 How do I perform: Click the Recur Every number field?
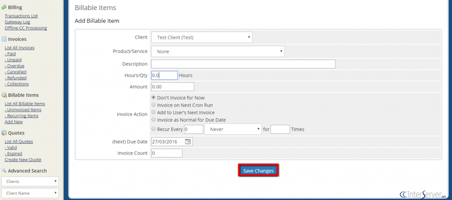click(194, 129)
